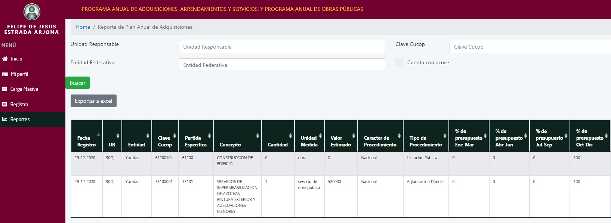Image resolution: width=611 pixels, height=223 pixels.
Task: Click the user avatar icon
Action: (x=32, y=12)
